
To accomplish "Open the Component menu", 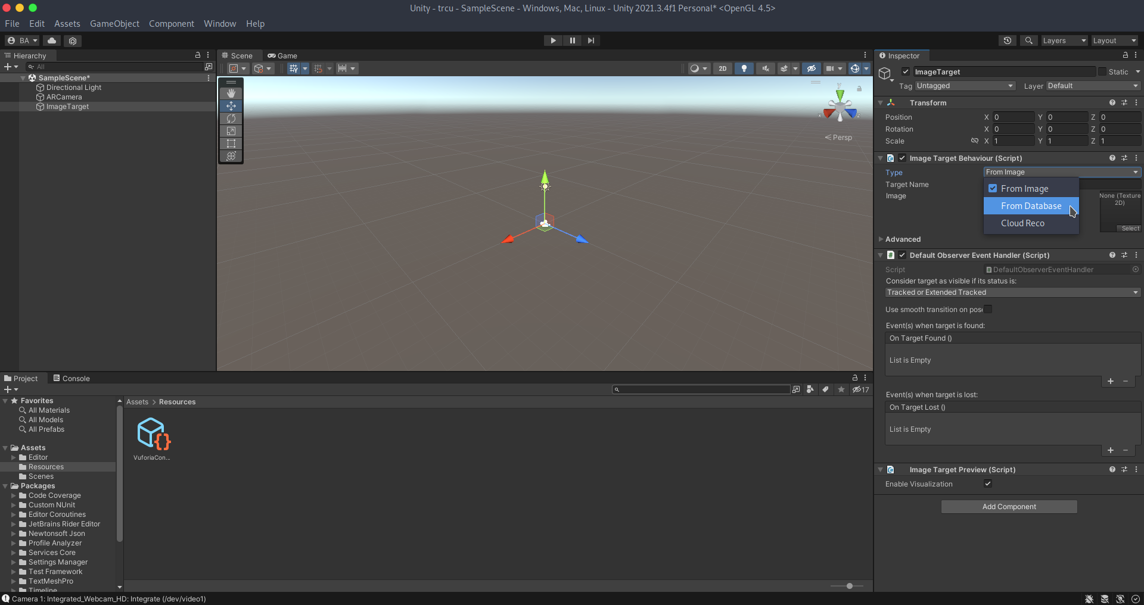I will [172, 24].
